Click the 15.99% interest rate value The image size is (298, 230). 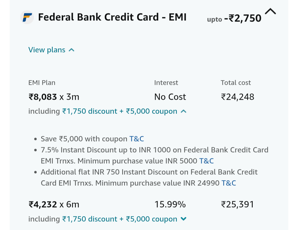170,205
